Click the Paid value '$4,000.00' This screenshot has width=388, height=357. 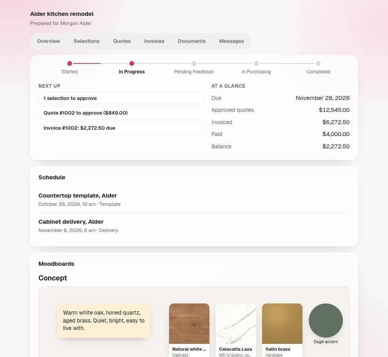coord(336,134)
